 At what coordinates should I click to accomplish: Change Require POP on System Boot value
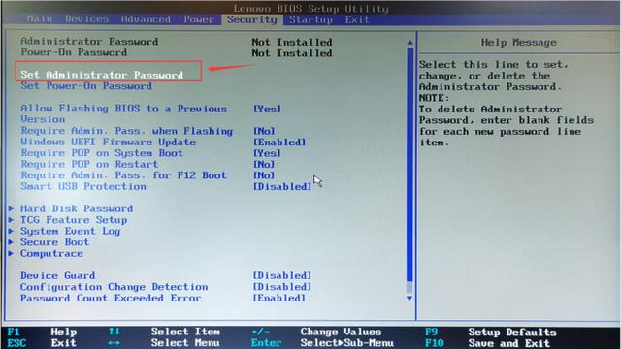pos(268,153)
